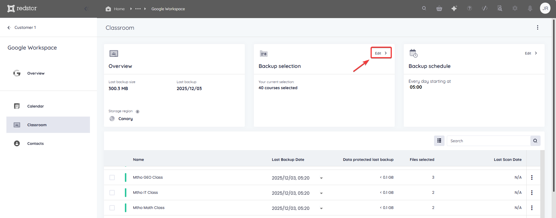
Task: Click the Calendar sidebar icon
Action: [x=17, y=106]
